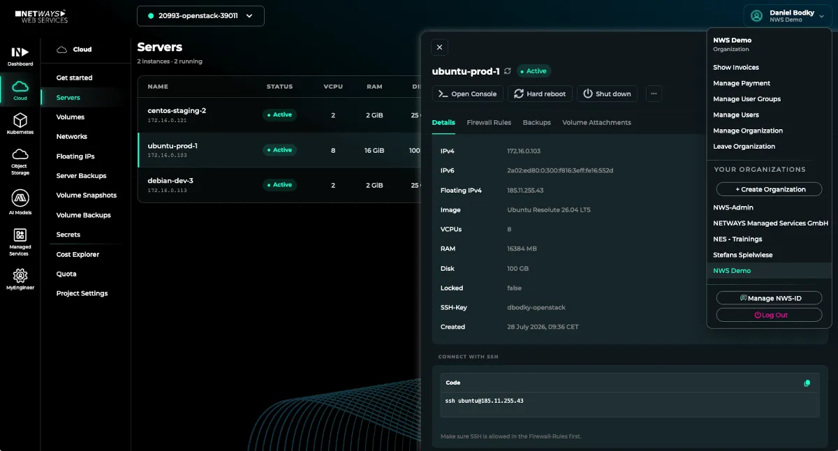Click the Log Out button
Image resolution: width=838 pixels, height=451 pixels.
(769, 315)
